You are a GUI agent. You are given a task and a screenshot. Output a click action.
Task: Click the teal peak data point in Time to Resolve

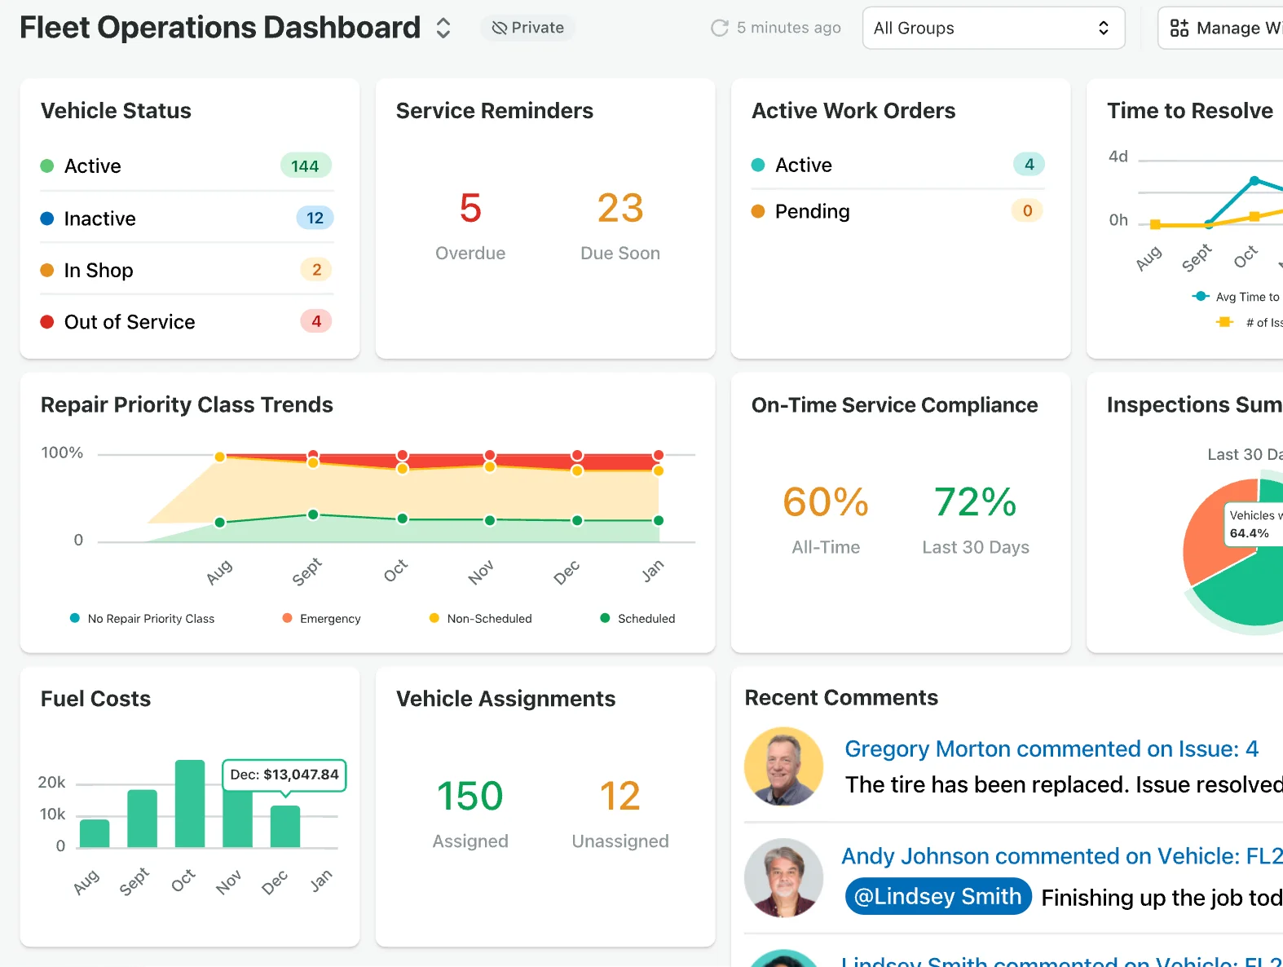(1254, 180)
